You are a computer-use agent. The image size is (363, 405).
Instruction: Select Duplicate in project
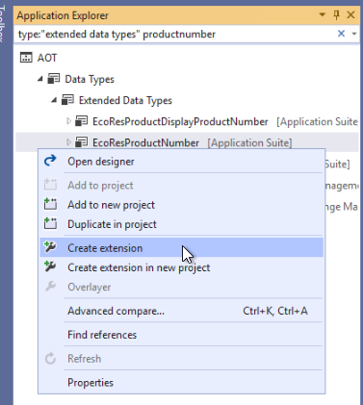point(181,224)
